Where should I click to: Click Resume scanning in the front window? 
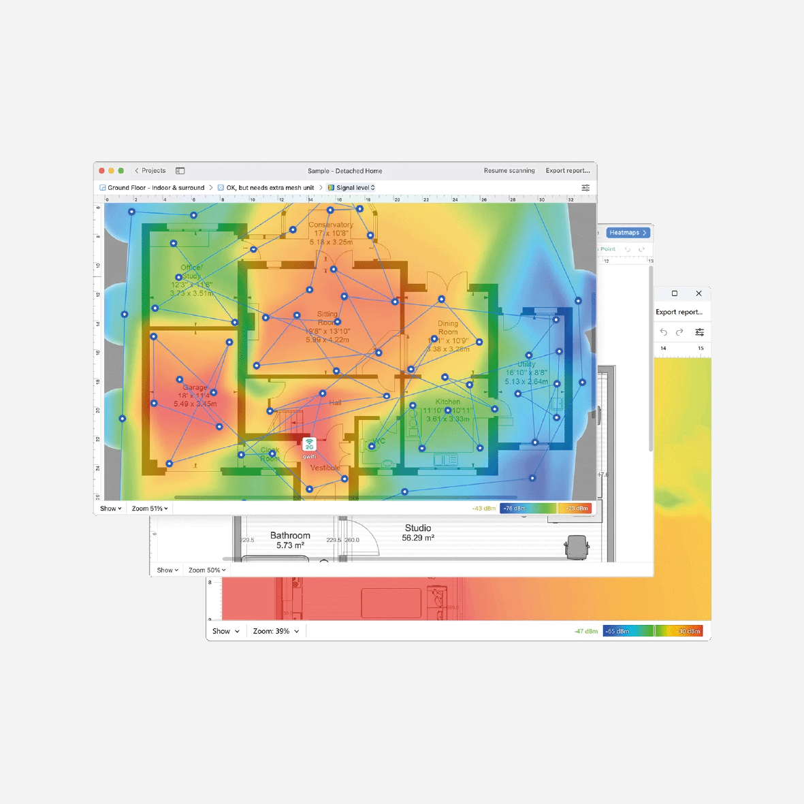coord(509,171)
